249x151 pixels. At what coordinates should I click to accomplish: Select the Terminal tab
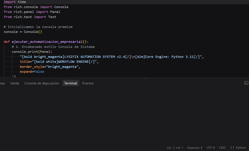(x=71, y=83)
